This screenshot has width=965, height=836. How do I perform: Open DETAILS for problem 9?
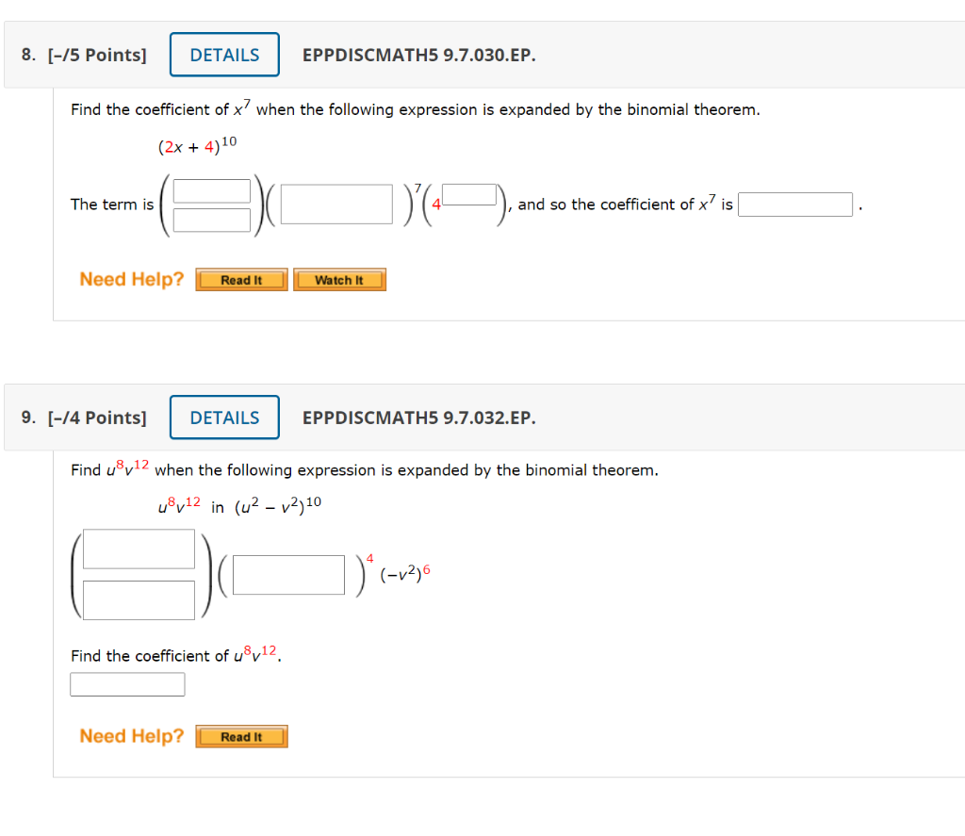[x=223, y=417]
